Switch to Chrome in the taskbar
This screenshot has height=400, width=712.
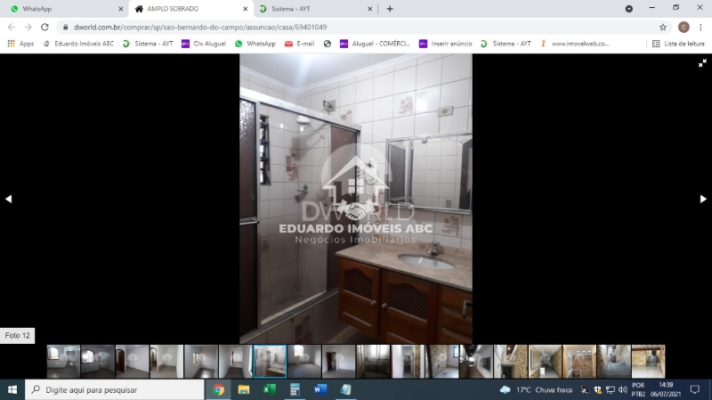pyautogui.click(x=218, y=389)
